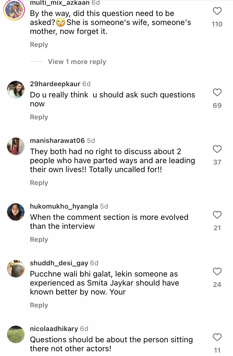This screenshot has height=356, width=233.
Task: Open manisharawat06's profile avatar
Action: tap(16, 146)
